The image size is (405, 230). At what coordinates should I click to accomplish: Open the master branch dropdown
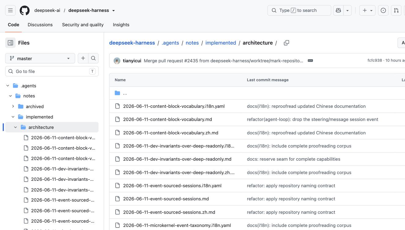coord(40,58)
